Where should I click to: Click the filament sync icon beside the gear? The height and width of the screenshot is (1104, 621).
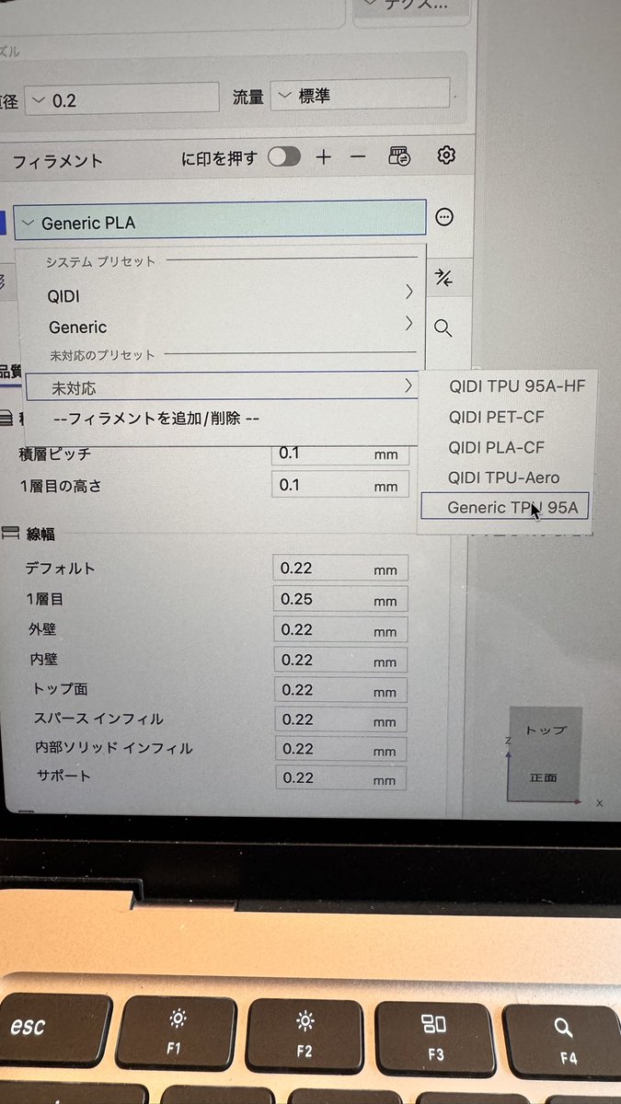398,155
